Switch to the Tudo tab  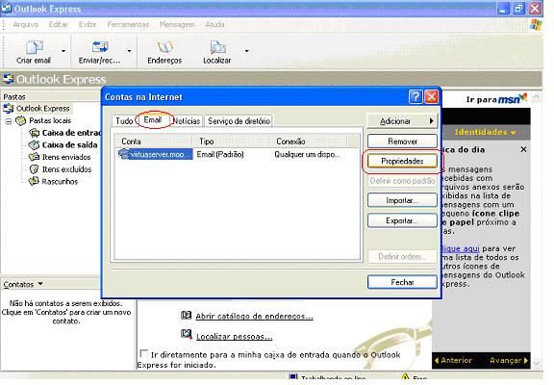[124, 121]
